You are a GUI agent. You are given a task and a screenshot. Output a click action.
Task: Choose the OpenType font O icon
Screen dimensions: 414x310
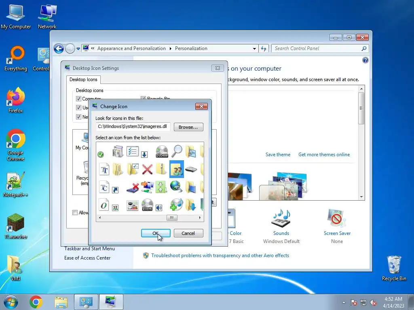click(x=104, y=205)
